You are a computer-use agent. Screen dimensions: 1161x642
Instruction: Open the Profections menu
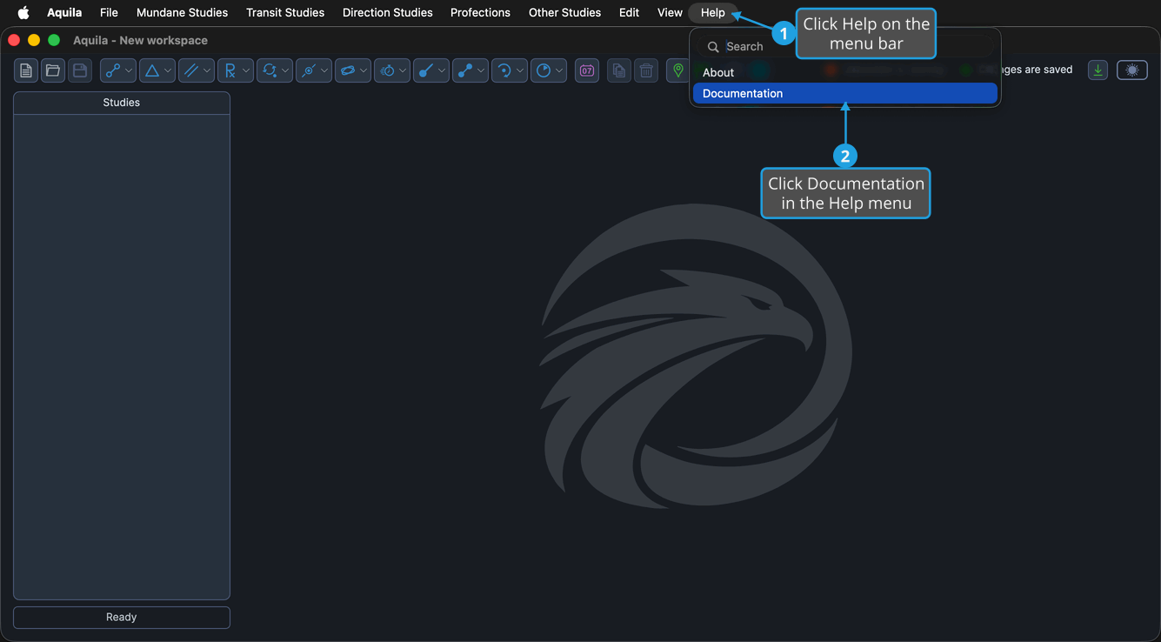pos(480,13)
